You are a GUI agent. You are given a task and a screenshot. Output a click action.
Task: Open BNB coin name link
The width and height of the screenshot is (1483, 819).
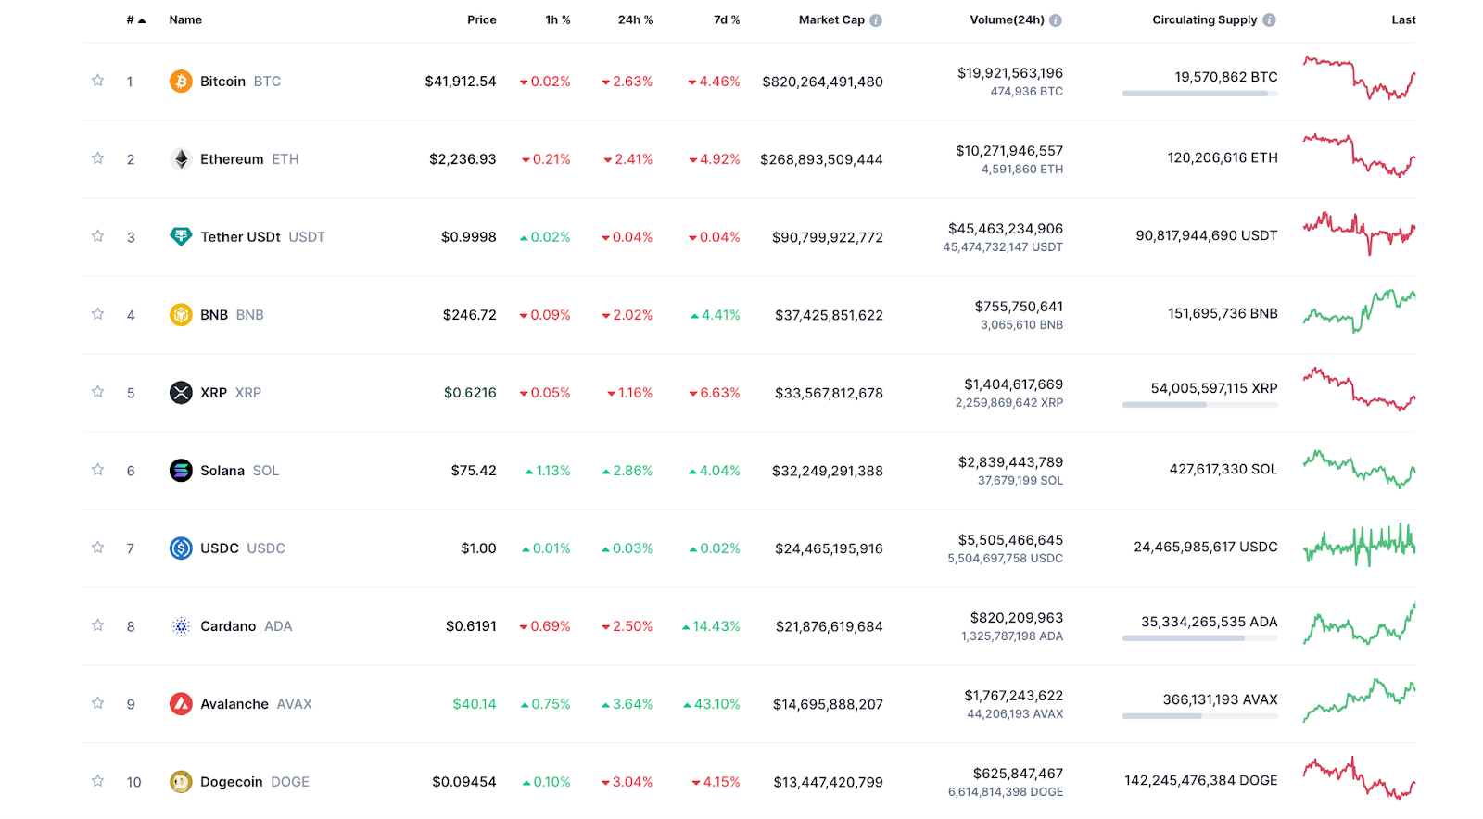pyautogui.click(x=232, y=315)
